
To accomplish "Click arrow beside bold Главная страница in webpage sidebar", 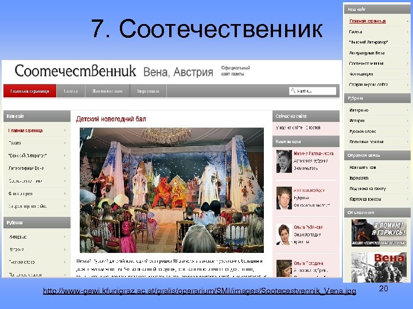I will pyautogui.click(x=65, y=130).
